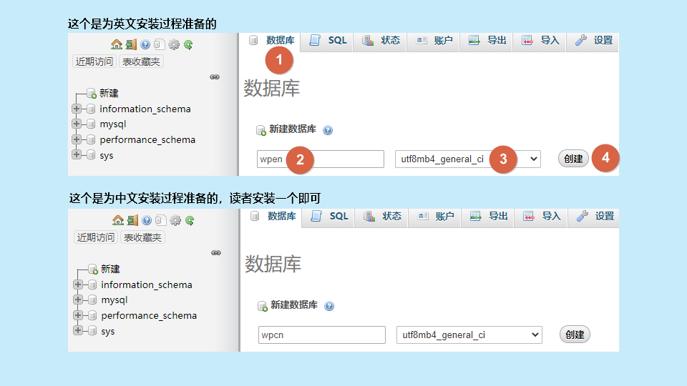Expand the mysql node in upper tree
687x386 pixels.
click(77, 124)
